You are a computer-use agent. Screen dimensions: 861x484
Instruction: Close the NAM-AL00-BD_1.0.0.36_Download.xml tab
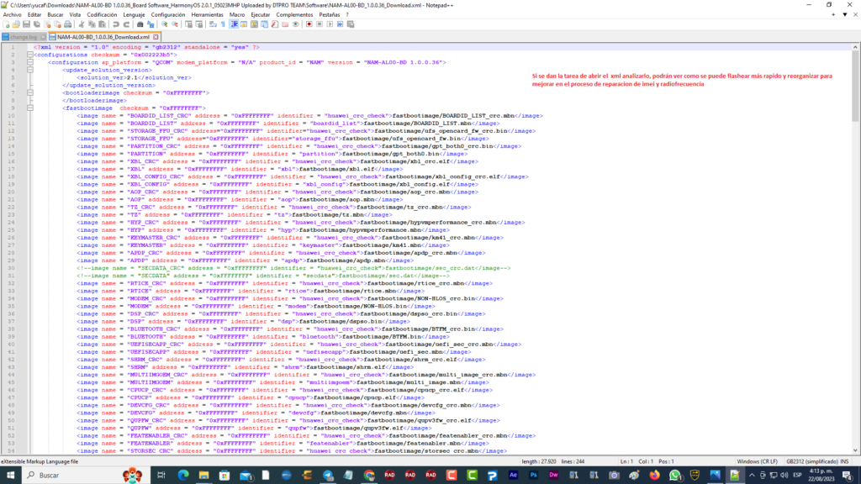point(156,37)
